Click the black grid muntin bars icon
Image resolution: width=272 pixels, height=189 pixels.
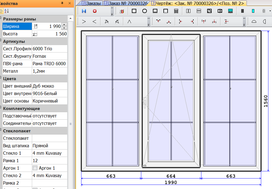pyautogui.click(x=243, y=11)
